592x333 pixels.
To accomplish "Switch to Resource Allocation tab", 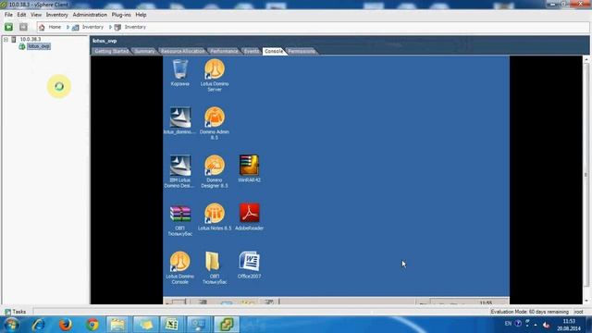I will (x=182, y=52).
